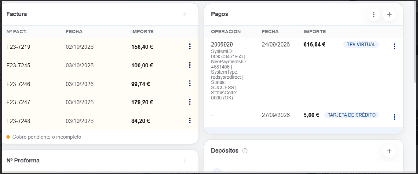Click the plus icon in Nº Proforma panel

(x=184, y=161)
